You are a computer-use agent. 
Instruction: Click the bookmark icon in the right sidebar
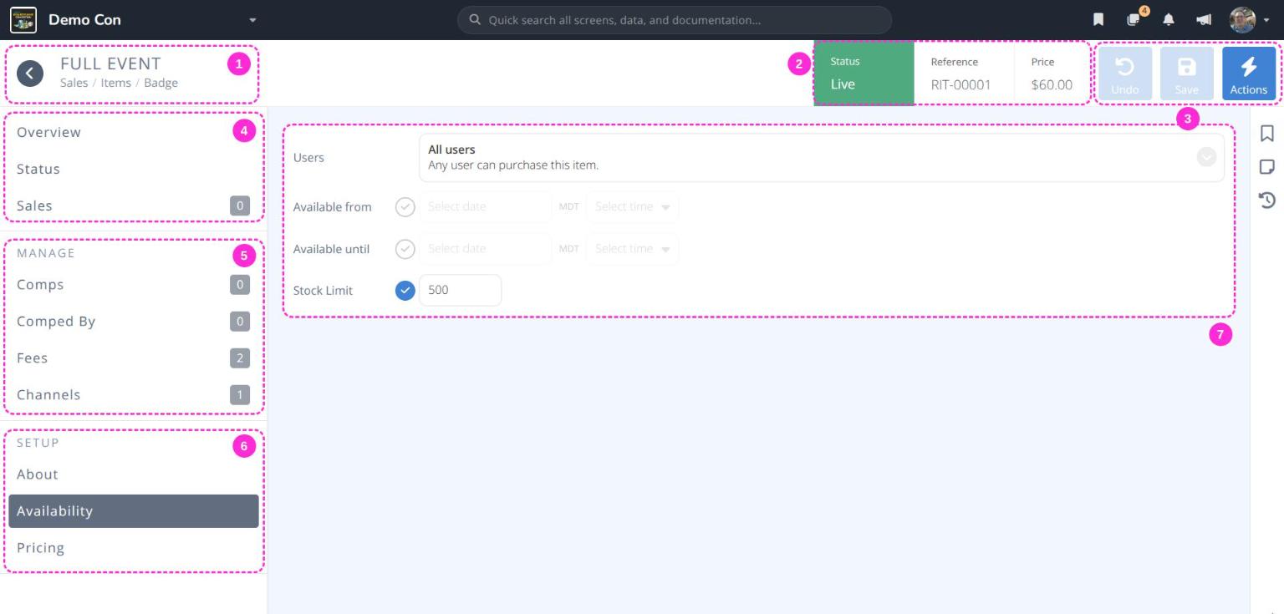pos(1267,134)
